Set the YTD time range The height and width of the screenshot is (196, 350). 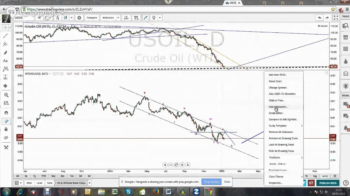(x=43, y=176)
